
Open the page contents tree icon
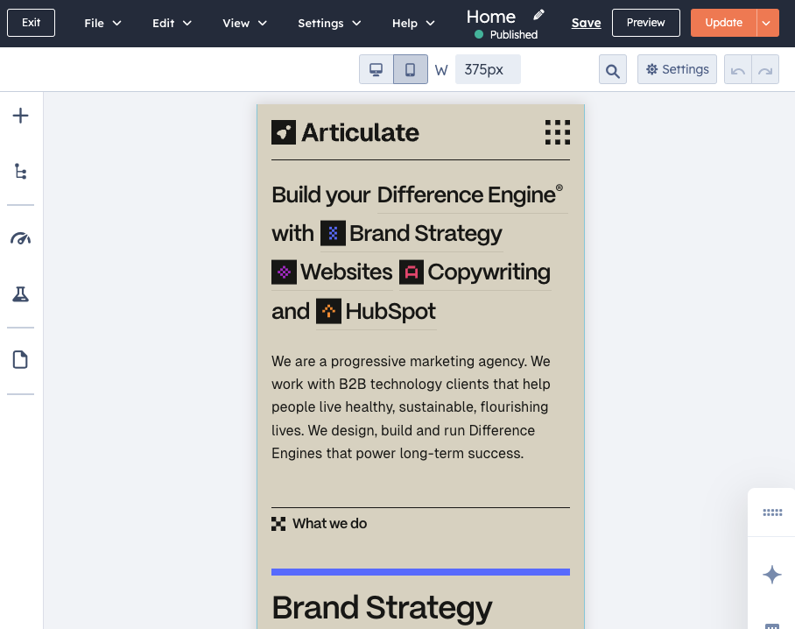pos(20,172)
